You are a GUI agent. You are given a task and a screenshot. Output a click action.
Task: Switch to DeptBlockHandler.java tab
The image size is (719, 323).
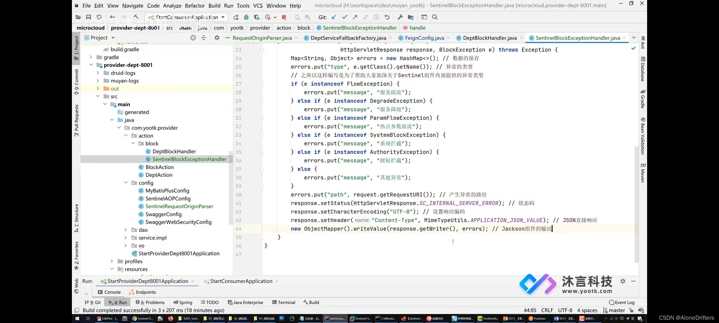coord(490,38)
